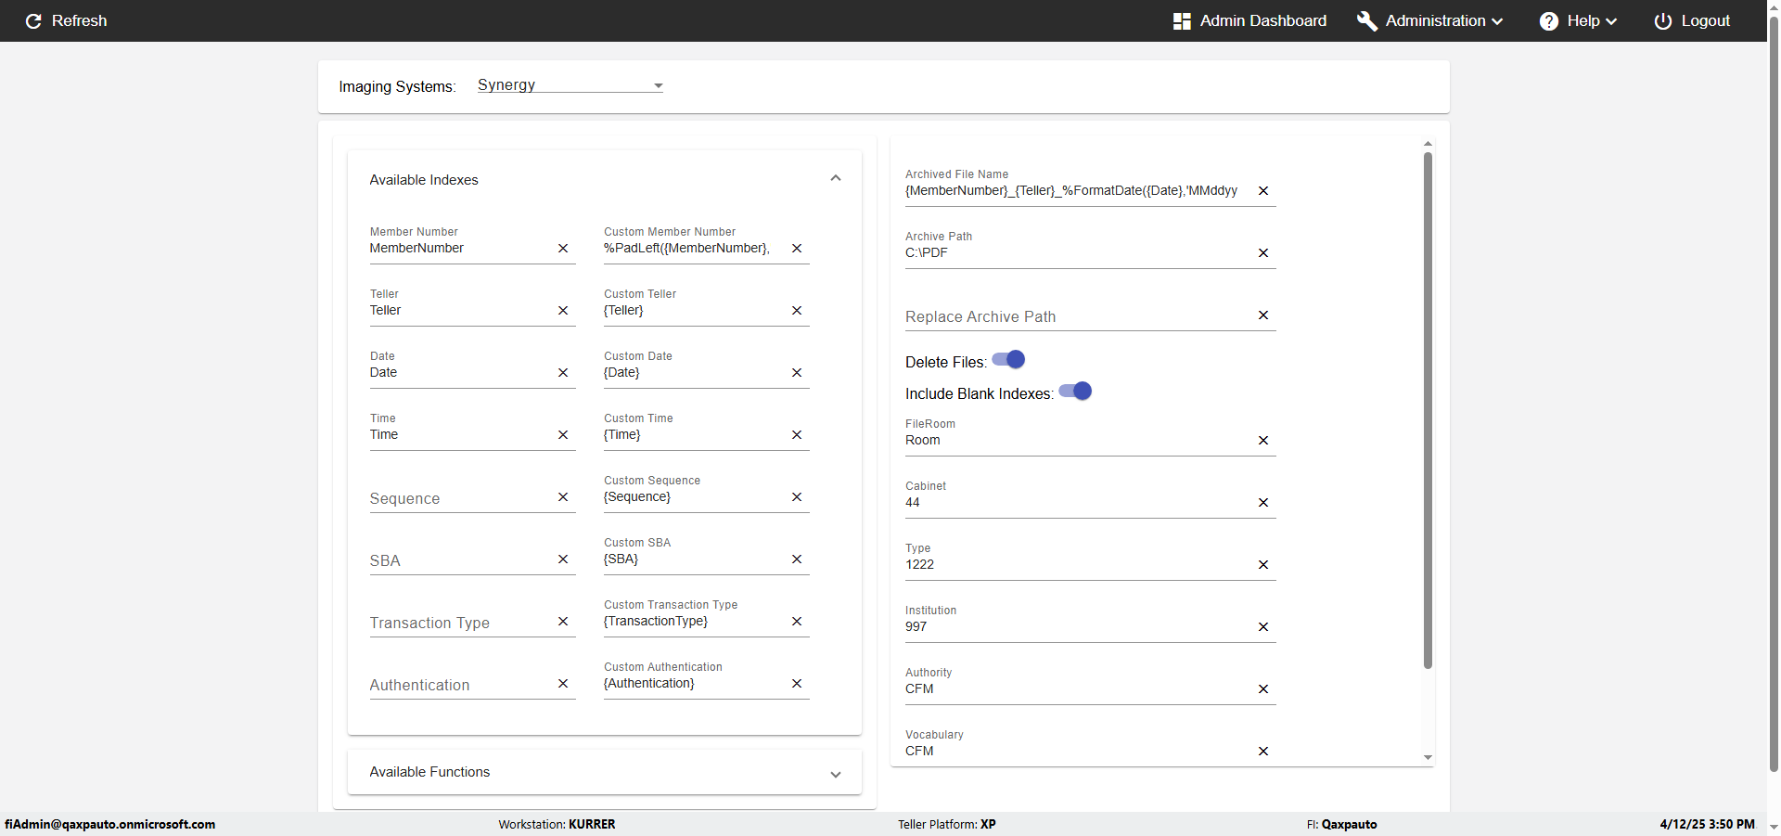The width and height of the screenshot is (1781, 836).
Task: Click the Logout button
Action: click(1692, 20)
